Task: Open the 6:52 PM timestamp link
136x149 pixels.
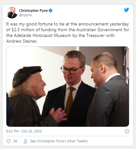Action: [x=12, y=131]
